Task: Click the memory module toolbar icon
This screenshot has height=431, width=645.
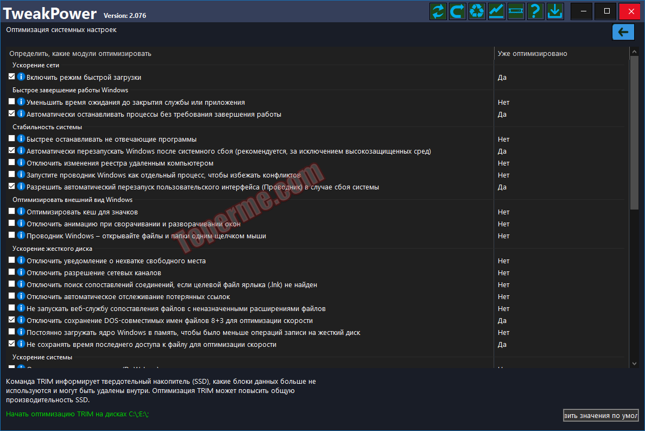Action: (x=516, y=11)
